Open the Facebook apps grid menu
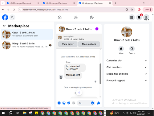 (132, 17)
